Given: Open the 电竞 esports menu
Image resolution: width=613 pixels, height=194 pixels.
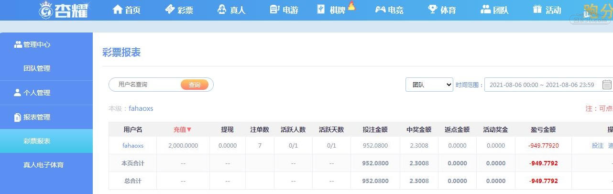Looking at the screenshot, I should point(395,10).
